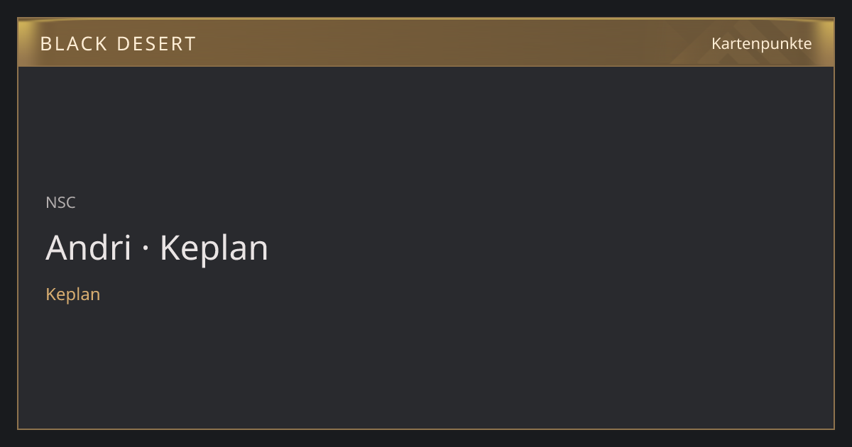
Task: Select the NSC category label
Action: click(60, 202)
